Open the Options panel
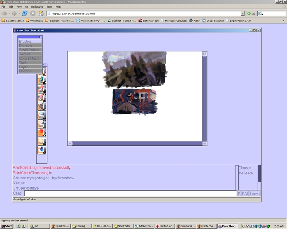 coord(30,71)
